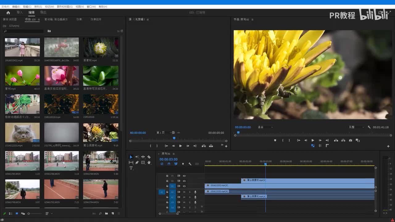Image resolution: width=395 pixels, height=222 pixels.
Task: Open the 适合 zoom level dropdown
Action: pos(265,127)
